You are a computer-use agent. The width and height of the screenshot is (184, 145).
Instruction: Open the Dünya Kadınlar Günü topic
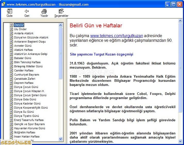pyautogui.click(x=27, y=103)
